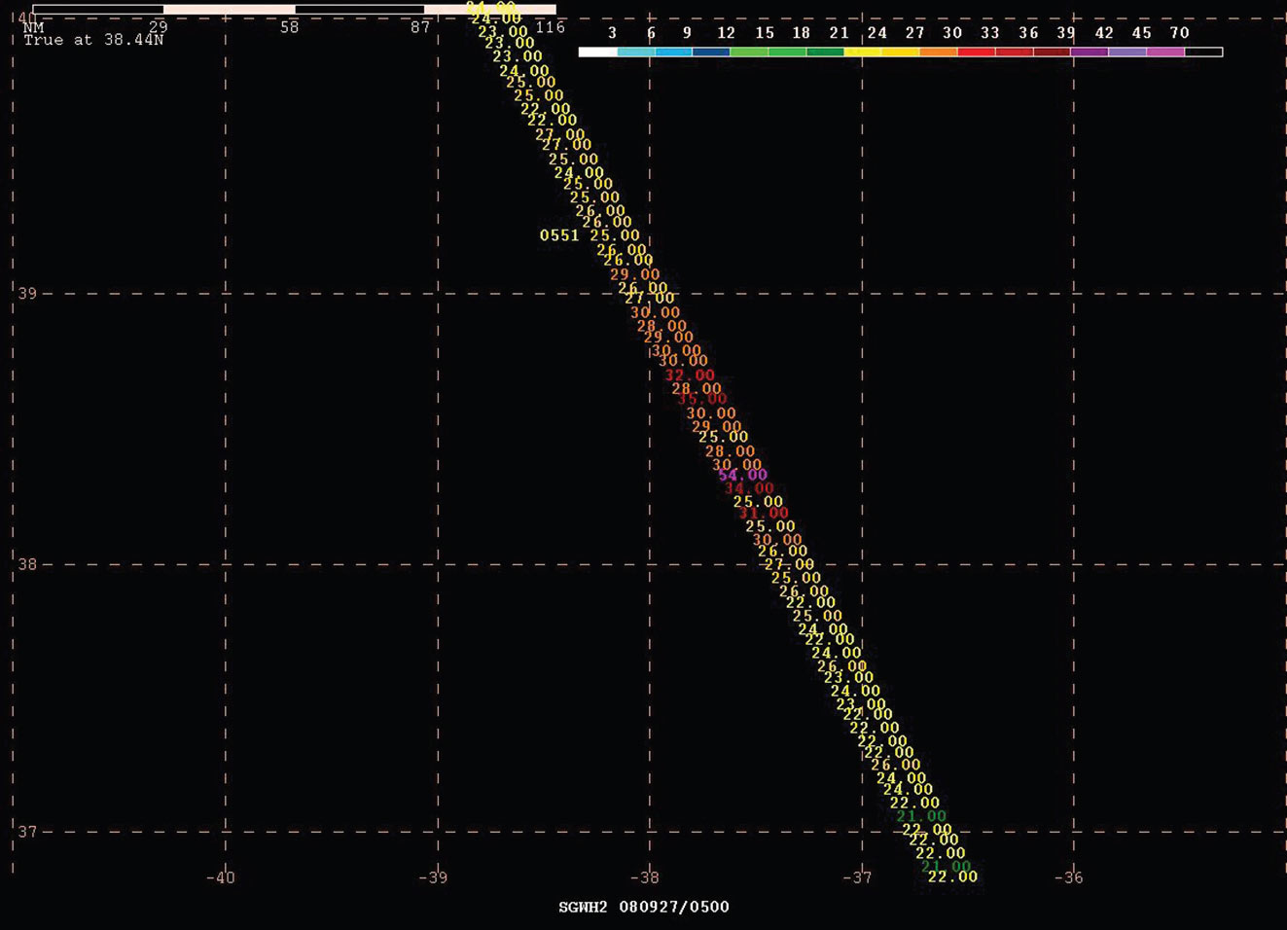
Task: Click the white color bar segment under 3
Action: pos(597,52)
